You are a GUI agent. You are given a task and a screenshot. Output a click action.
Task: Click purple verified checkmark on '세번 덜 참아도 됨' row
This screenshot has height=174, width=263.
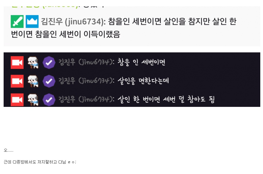coord(49,100)
